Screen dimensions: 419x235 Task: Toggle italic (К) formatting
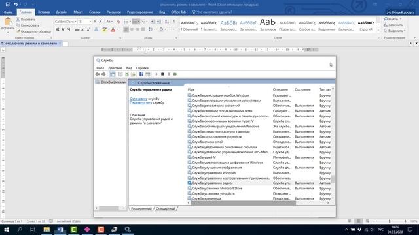pos(63,29)
